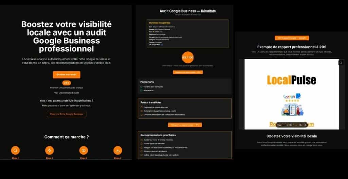Click the Étape 4 download icon
This screenshot has height=179, width=348.
[x=118, y=150]
